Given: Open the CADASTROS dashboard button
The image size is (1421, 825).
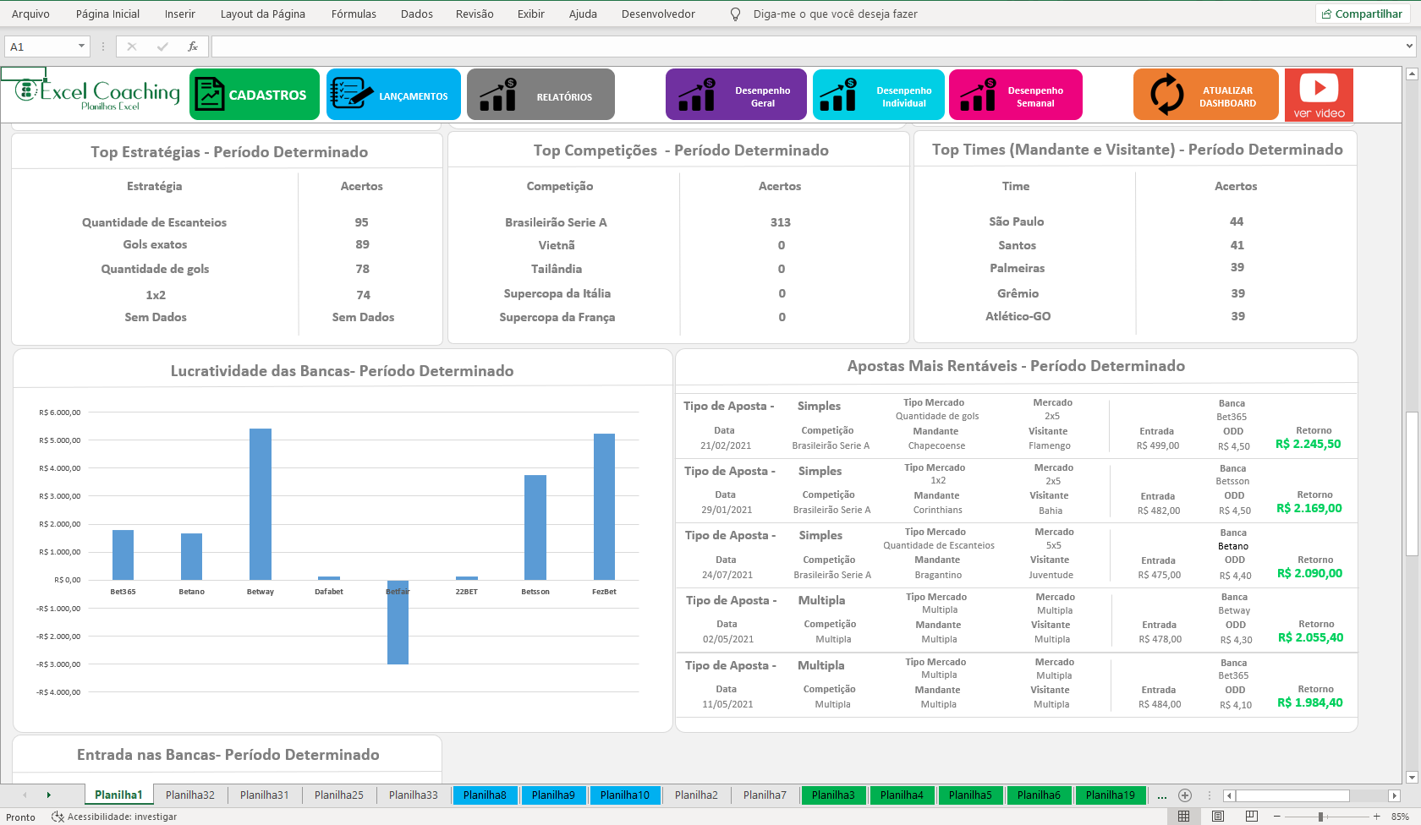Looking at the screenshot, I should tap(255, 95).
